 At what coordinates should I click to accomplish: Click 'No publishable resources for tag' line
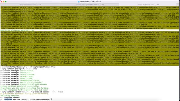coord(24,94)
